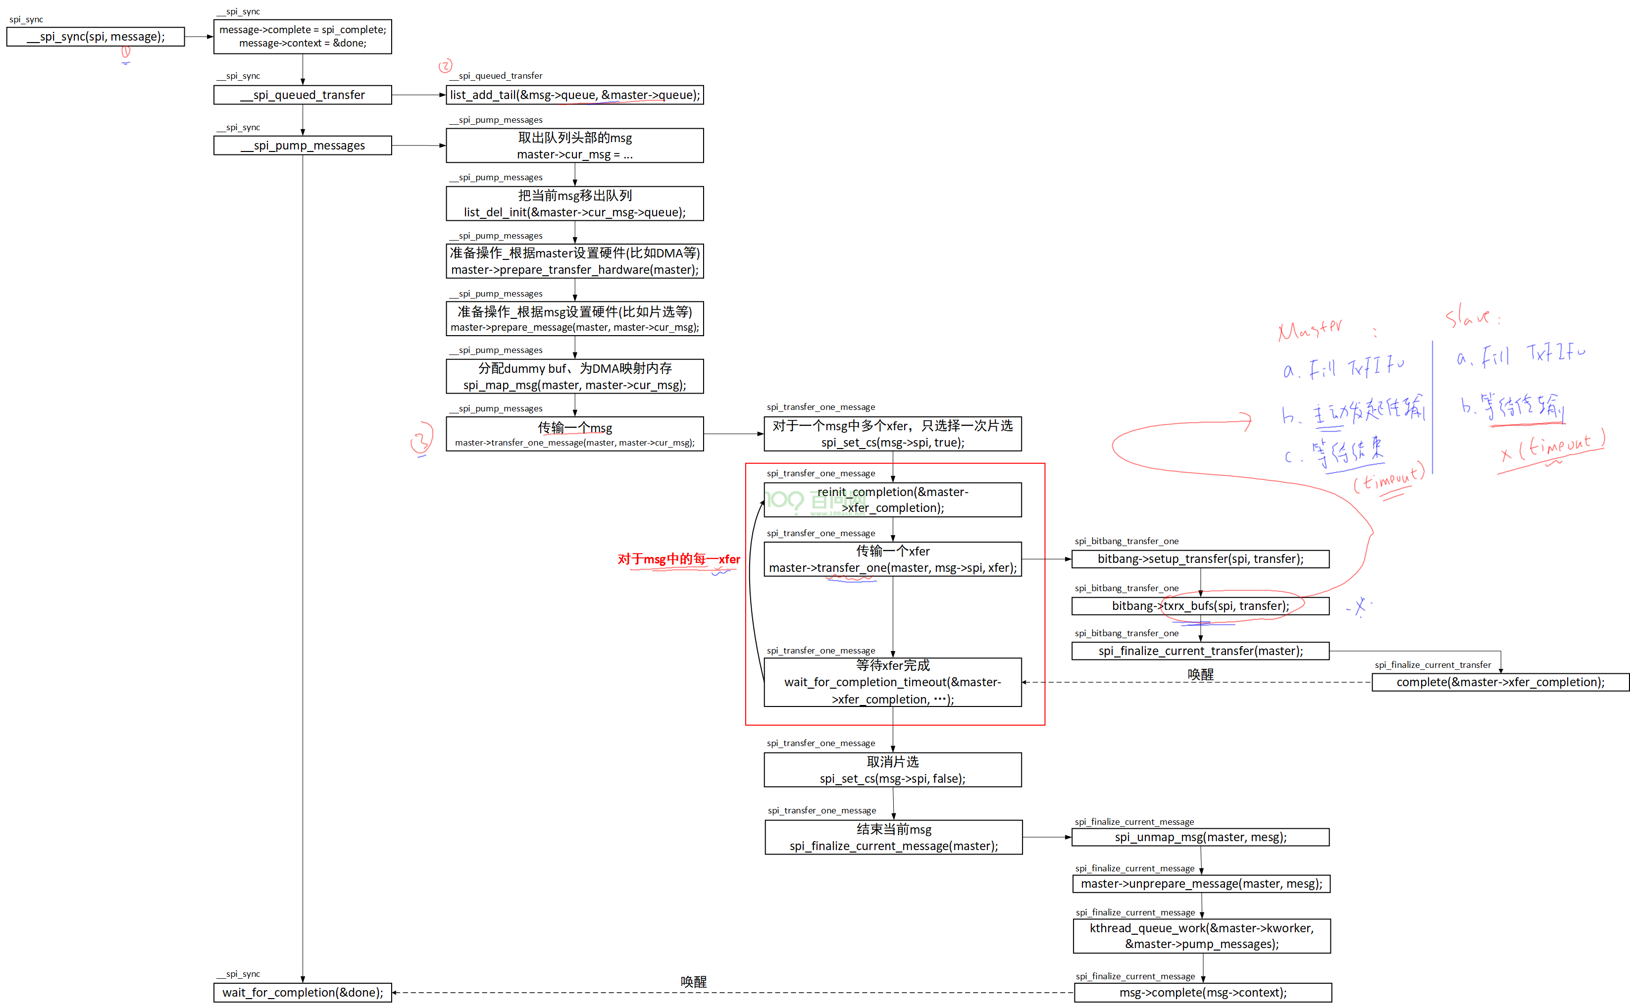Select the wait_for_completion(&done) box
1630x1007 pixels.
pyautogui.click(x=303, y=992)
